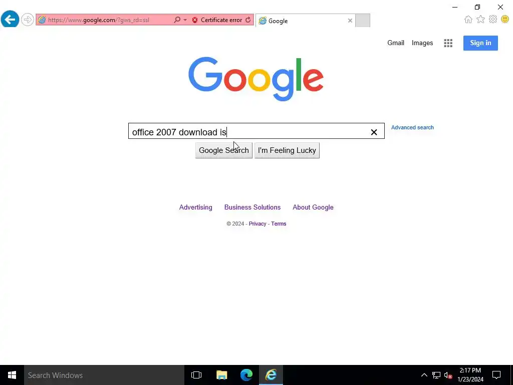Open the Tools gear icon

(493, 20)
